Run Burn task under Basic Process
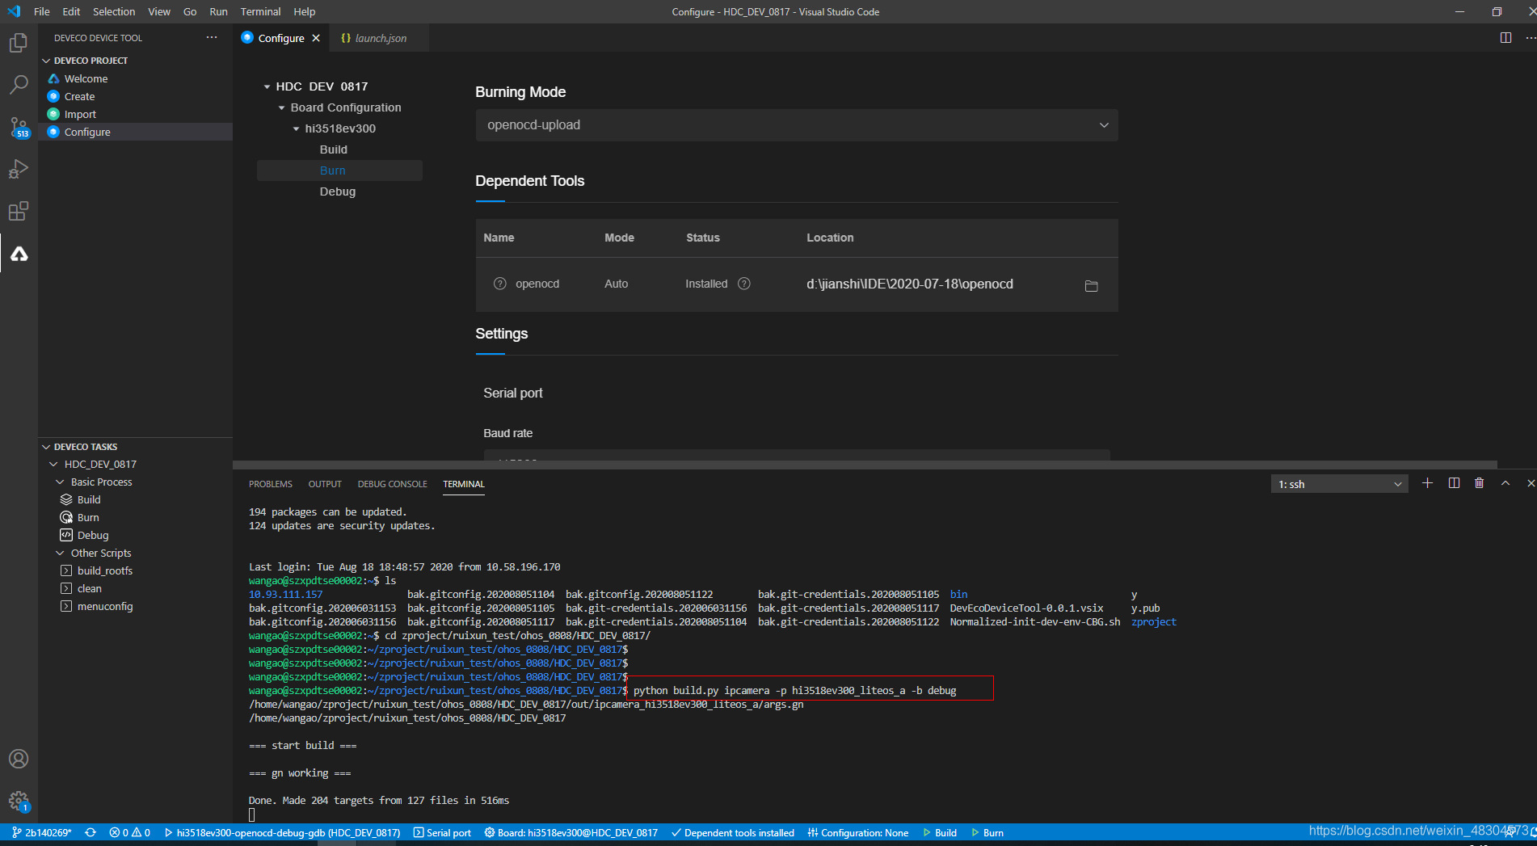 click(x=88, y=518)
